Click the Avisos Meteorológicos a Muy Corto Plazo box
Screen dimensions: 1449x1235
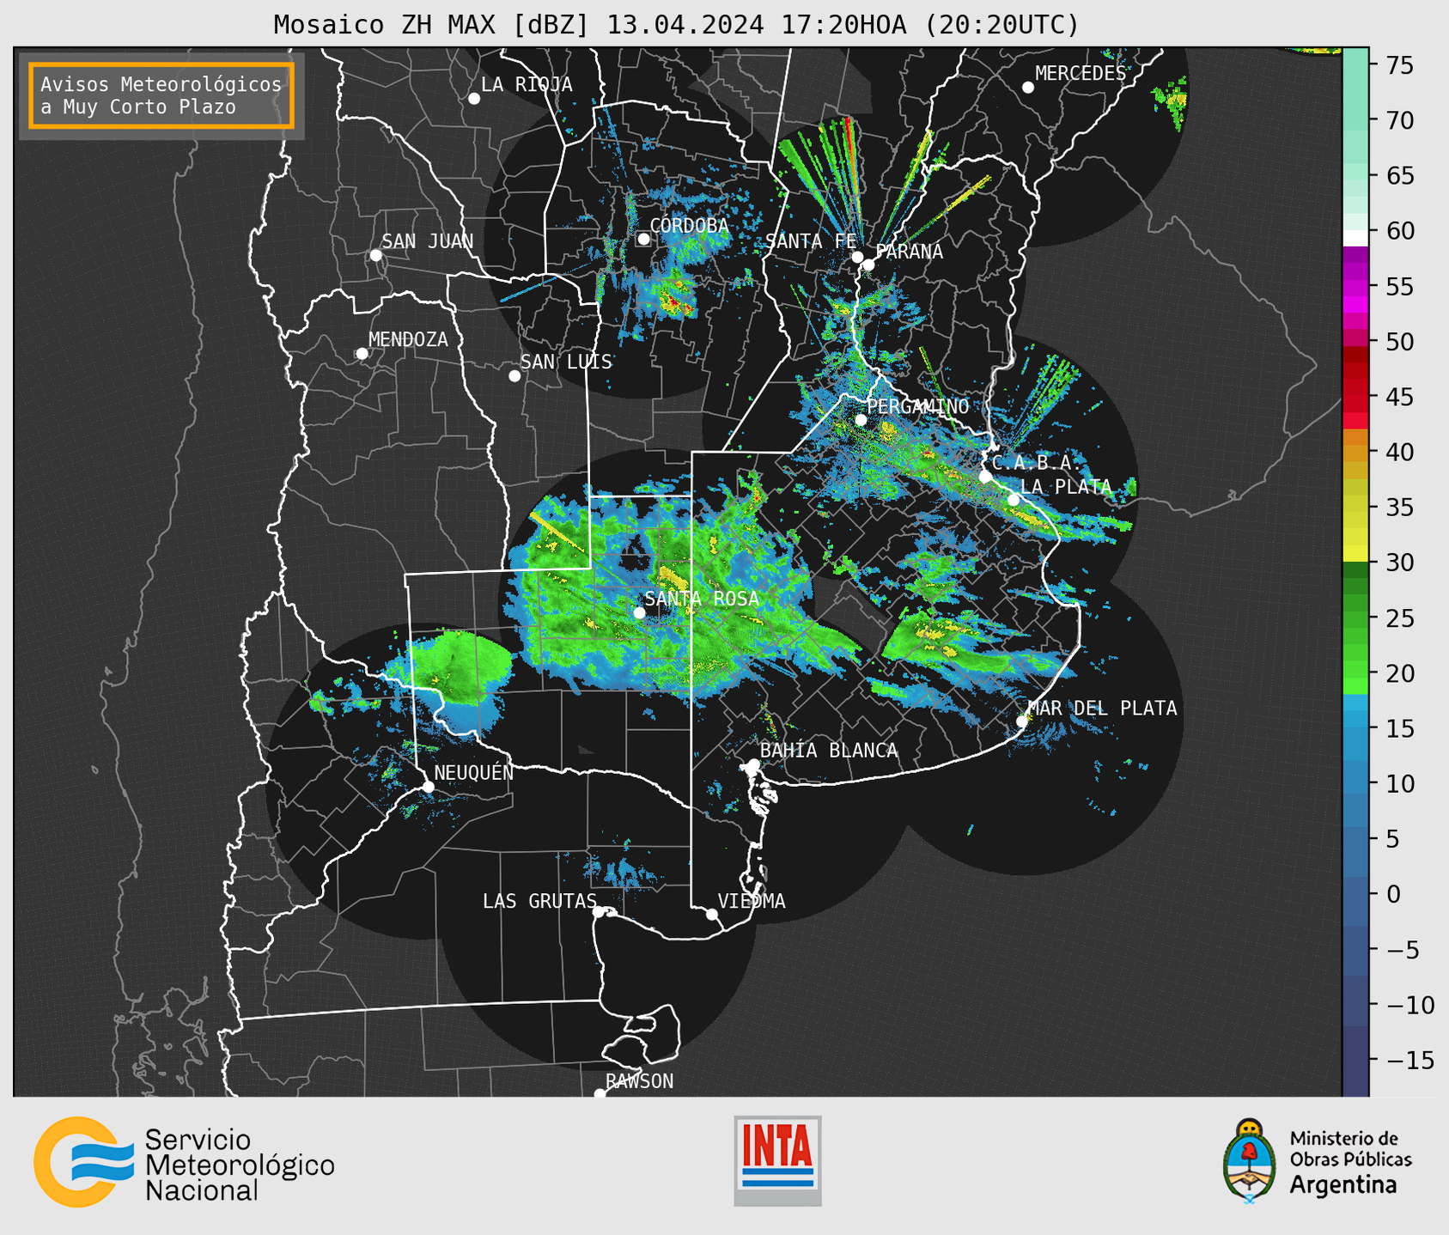[161, 95]
